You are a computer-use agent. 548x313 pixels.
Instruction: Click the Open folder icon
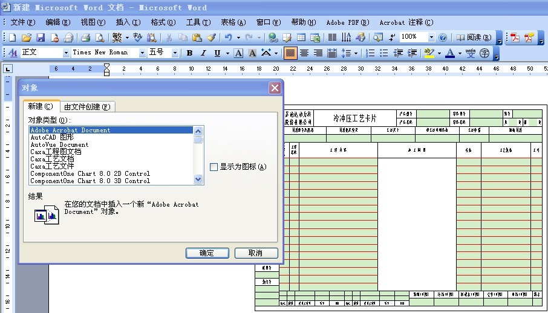click(27, 37)
